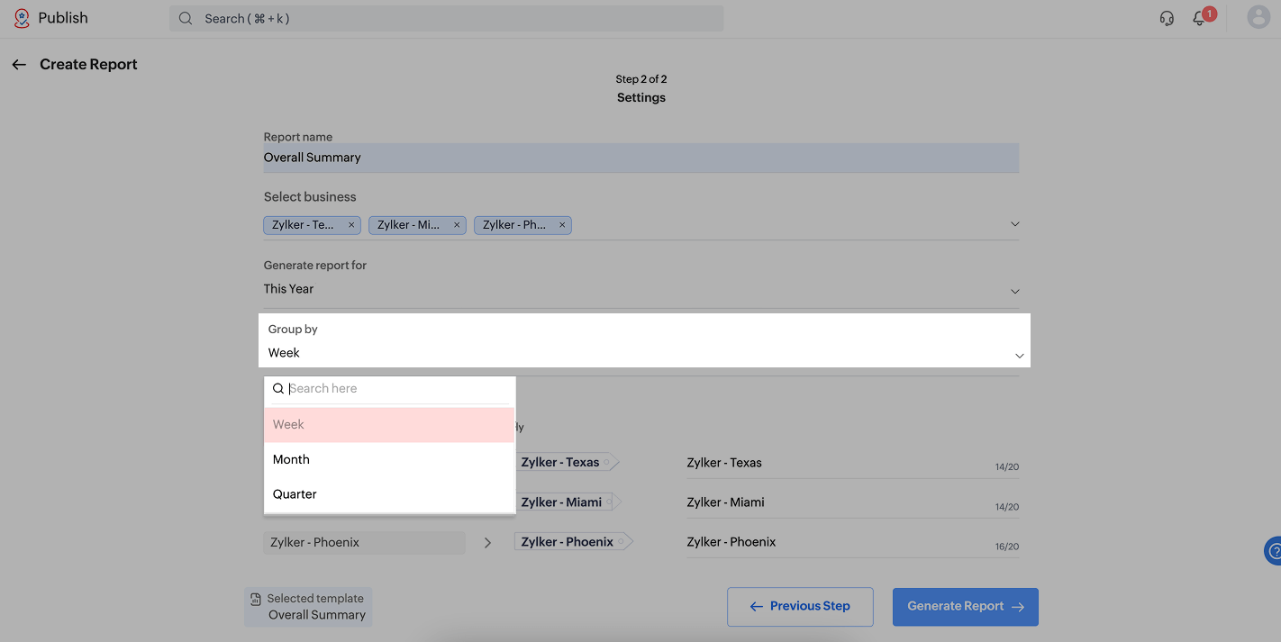Click the Zylker - Mi... chip label
Viewport: 1281px width, 642px height.
409,225
